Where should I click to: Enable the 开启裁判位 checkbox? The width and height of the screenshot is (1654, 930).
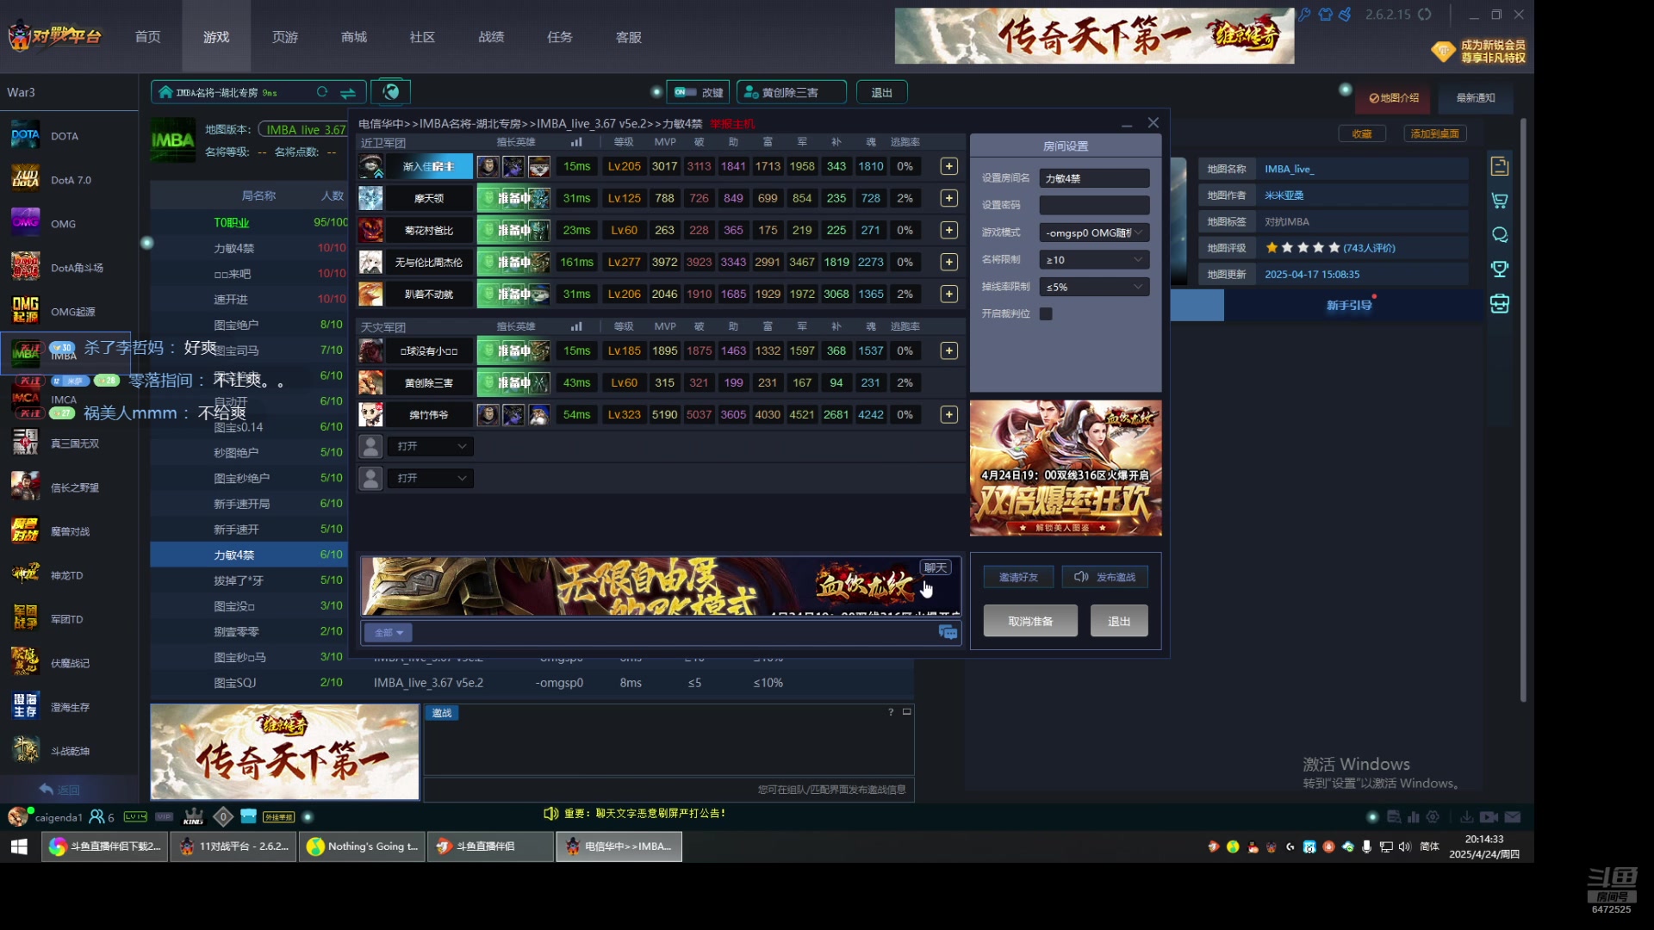[1046, 313]
